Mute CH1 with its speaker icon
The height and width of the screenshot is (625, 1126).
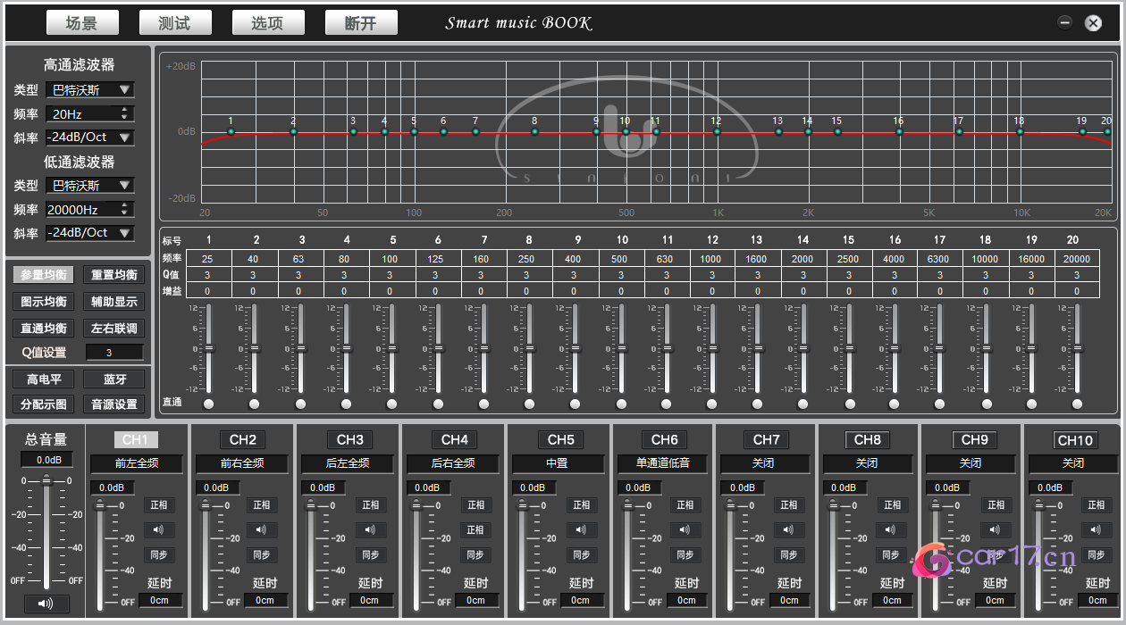click(158, 529)
